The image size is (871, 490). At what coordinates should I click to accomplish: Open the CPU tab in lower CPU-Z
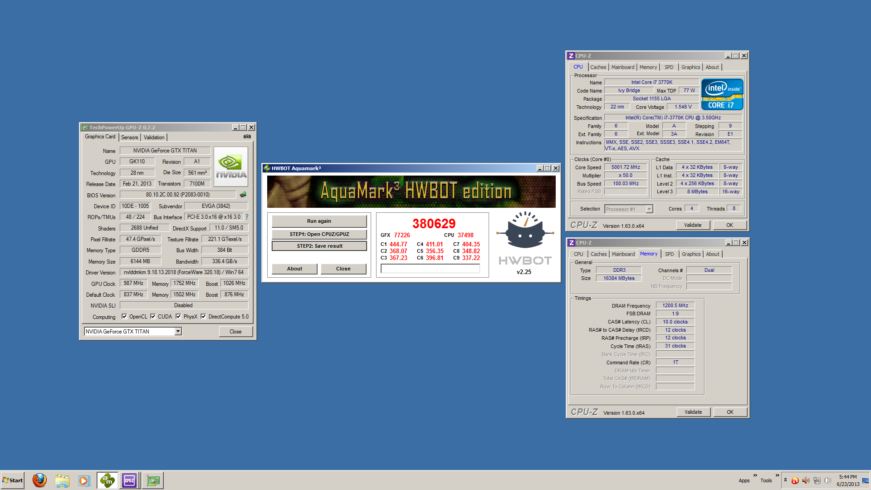[578, 254]
